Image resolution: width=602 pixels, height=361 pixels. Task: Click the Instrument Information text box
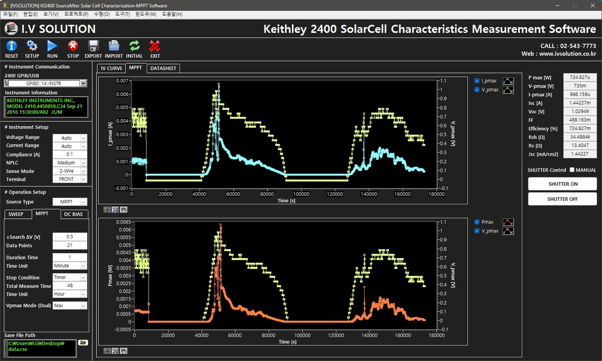tap(46, 107)
